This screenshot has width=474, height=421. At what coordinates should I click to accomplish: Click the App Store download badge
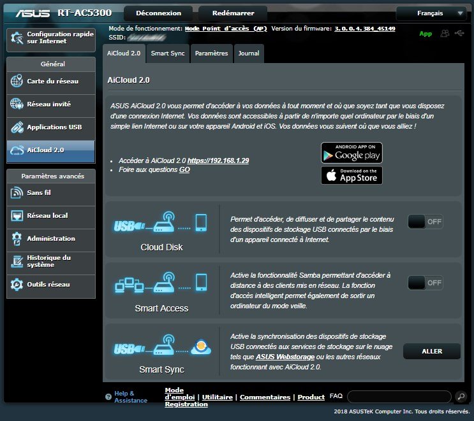pos(352,175)
